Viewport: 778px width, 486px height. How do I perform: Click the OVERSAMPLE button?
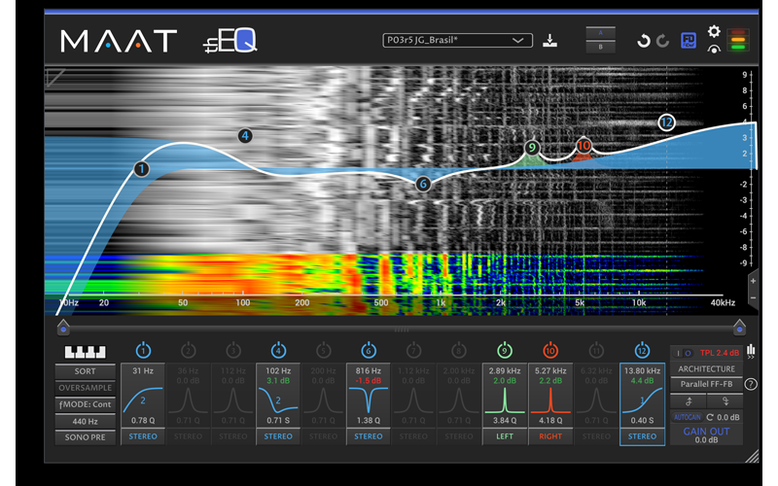(85, 388)
